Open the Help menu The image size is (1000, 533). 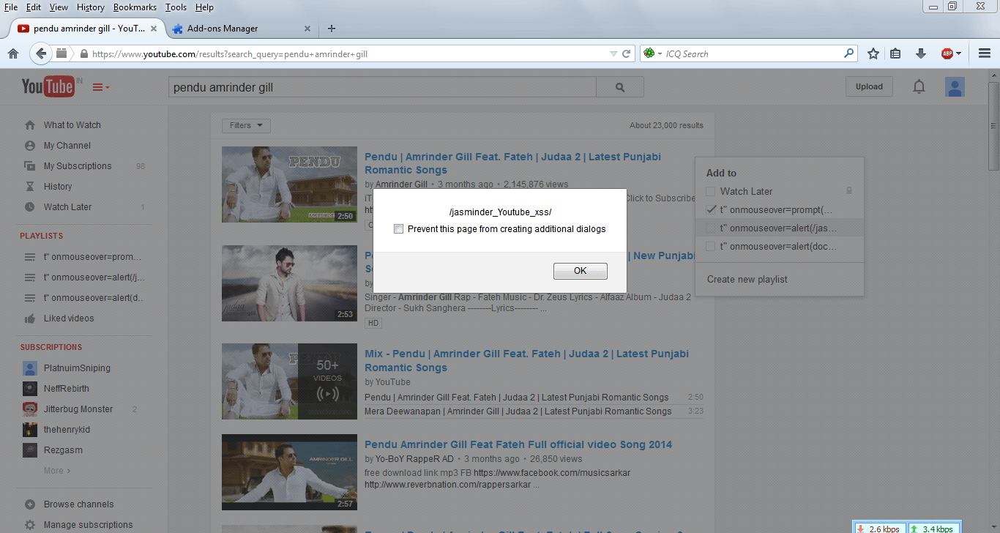(204, 7)
